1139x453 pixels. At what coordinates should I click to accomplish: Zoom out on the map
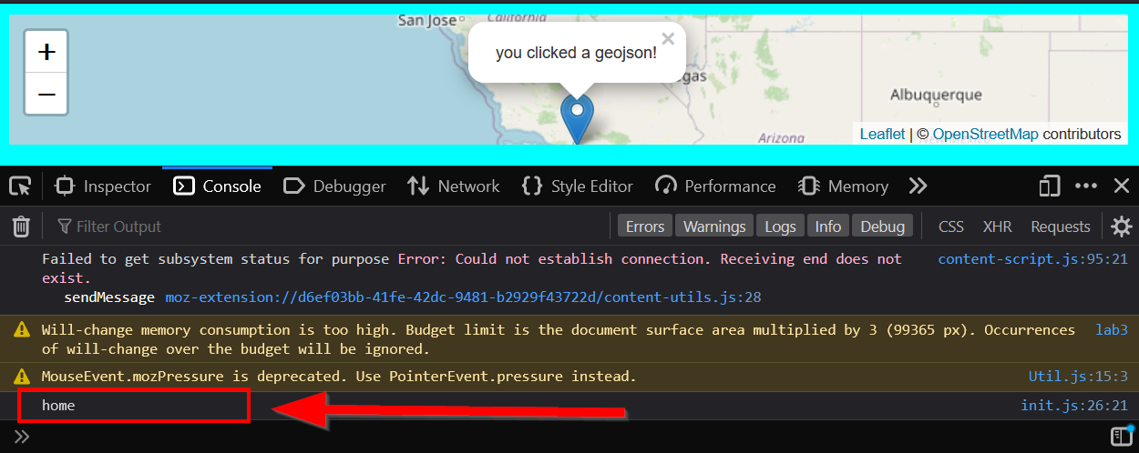click(46, 94)
